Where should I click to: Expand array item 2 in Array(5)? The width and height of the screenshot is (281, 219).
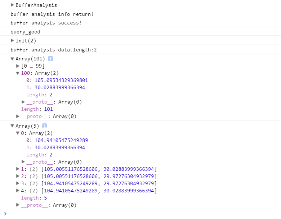tap(18, 176)
